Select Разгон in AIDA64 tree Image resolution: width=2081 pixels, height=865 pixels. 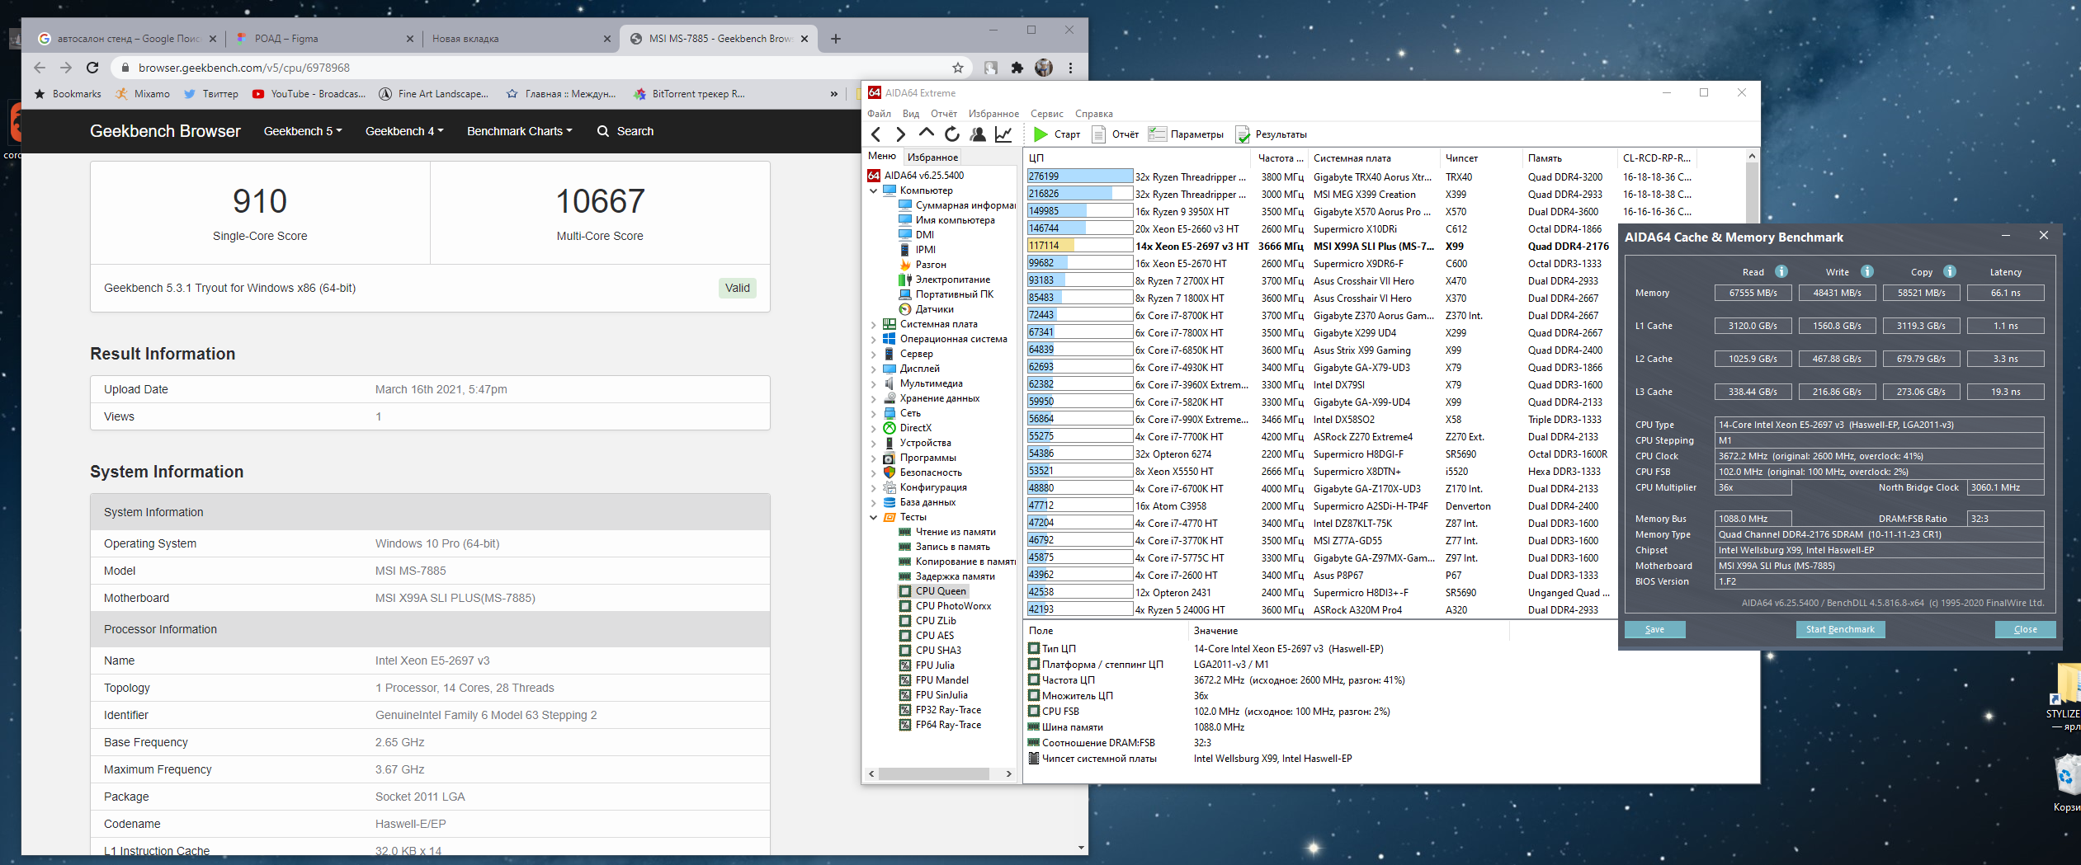click(931, 265)
